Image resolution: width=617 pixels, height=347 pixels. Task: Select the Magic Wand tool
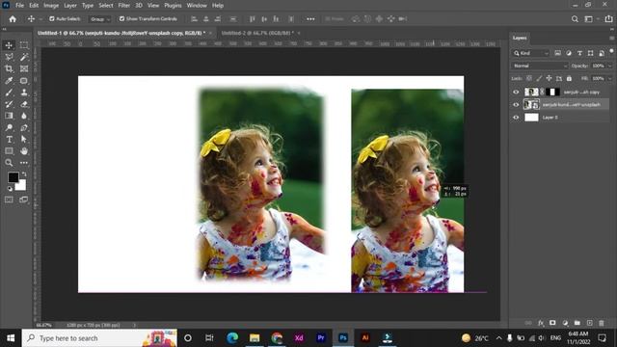pyautogui.click(x=24, y=57)
